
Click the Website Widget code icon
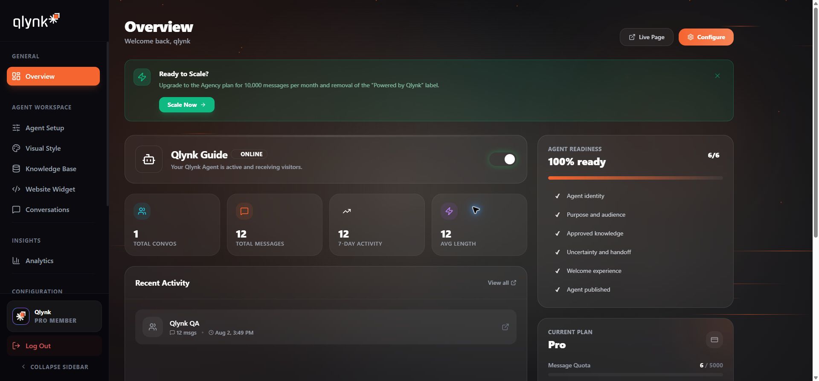tap(16, 189)
